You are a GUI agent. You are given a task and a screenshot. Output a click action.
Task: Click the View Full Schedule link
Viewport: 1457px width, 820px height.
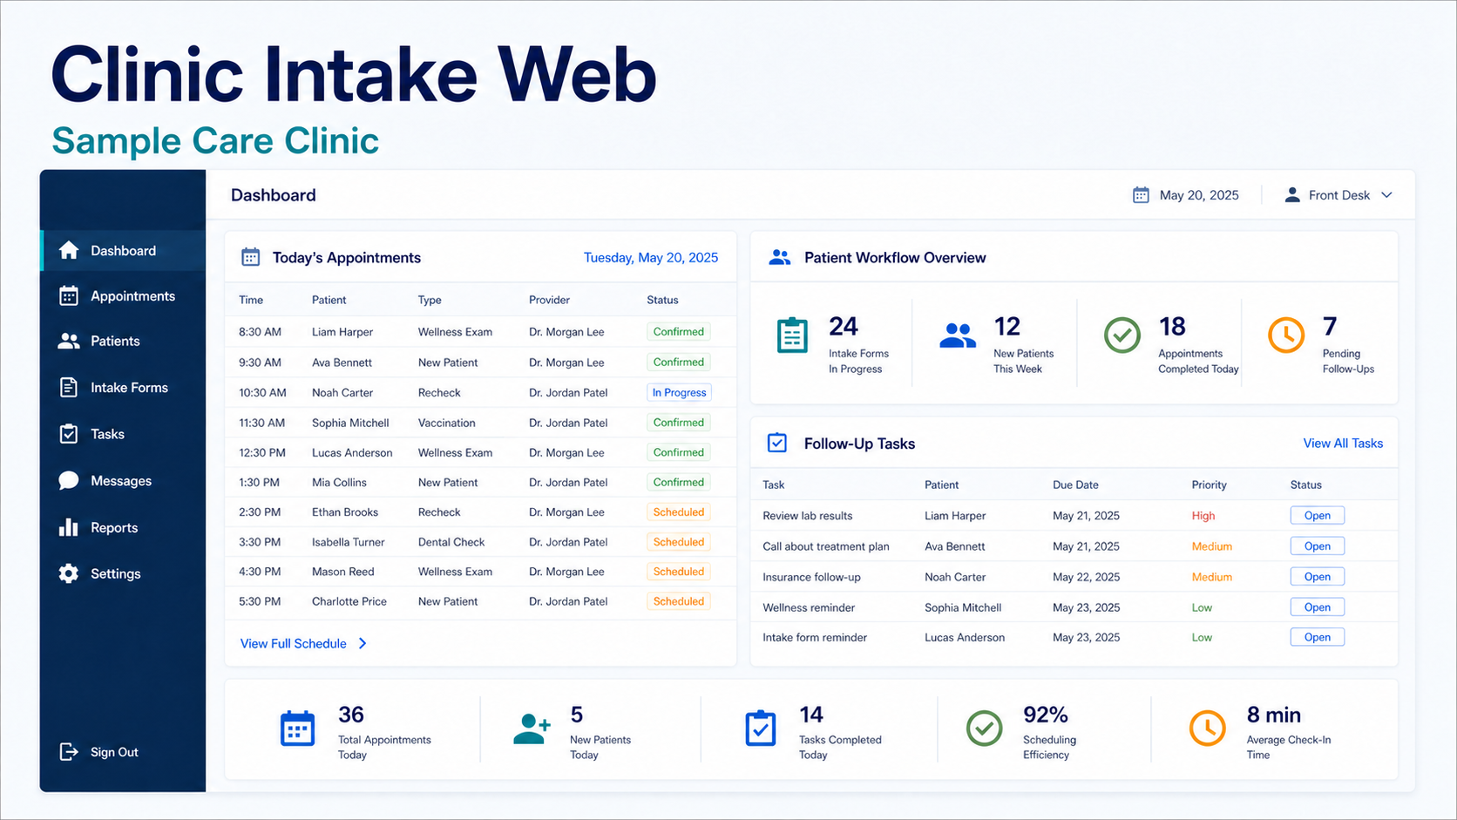(x=294, y=644)
